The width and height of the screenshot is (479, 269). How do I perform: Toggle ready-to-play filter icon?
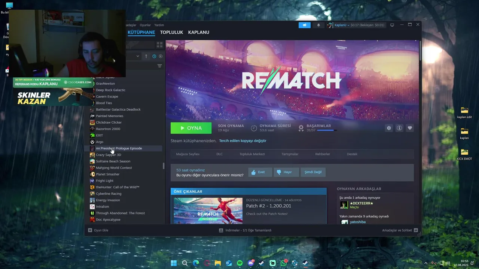[x=161, y=56]
